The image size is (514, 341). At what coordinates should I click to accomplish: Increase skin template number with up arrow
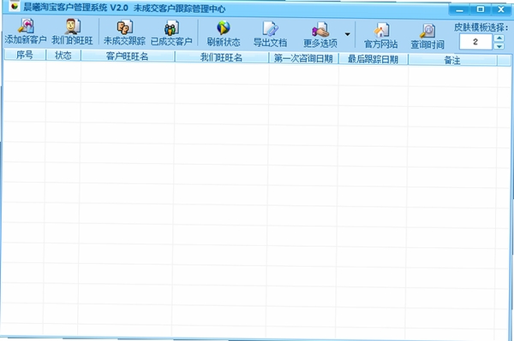click(x=499, y=38)
